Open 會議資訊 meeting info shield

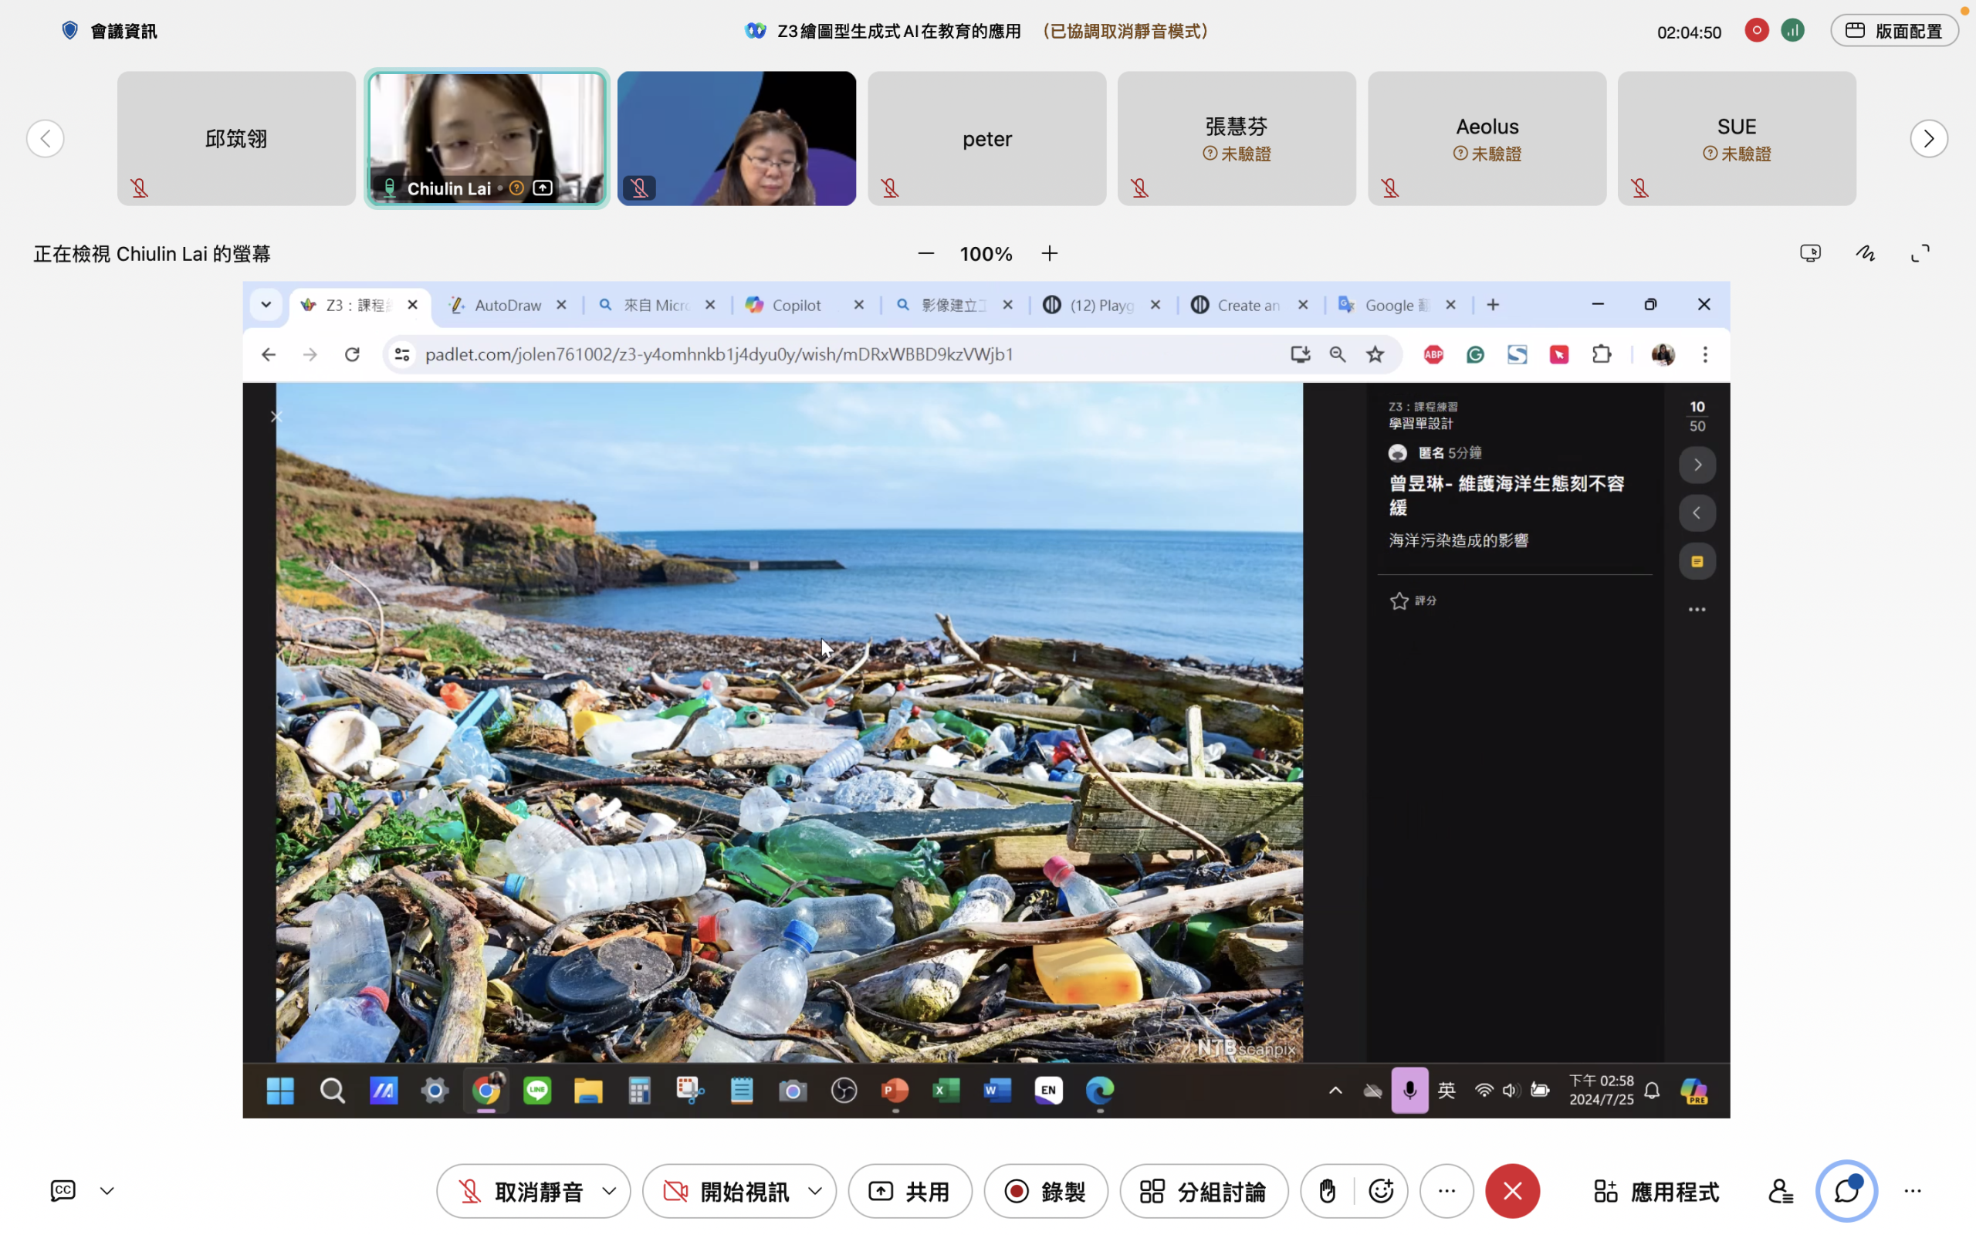pyautogui.click(x=70, y=31)
